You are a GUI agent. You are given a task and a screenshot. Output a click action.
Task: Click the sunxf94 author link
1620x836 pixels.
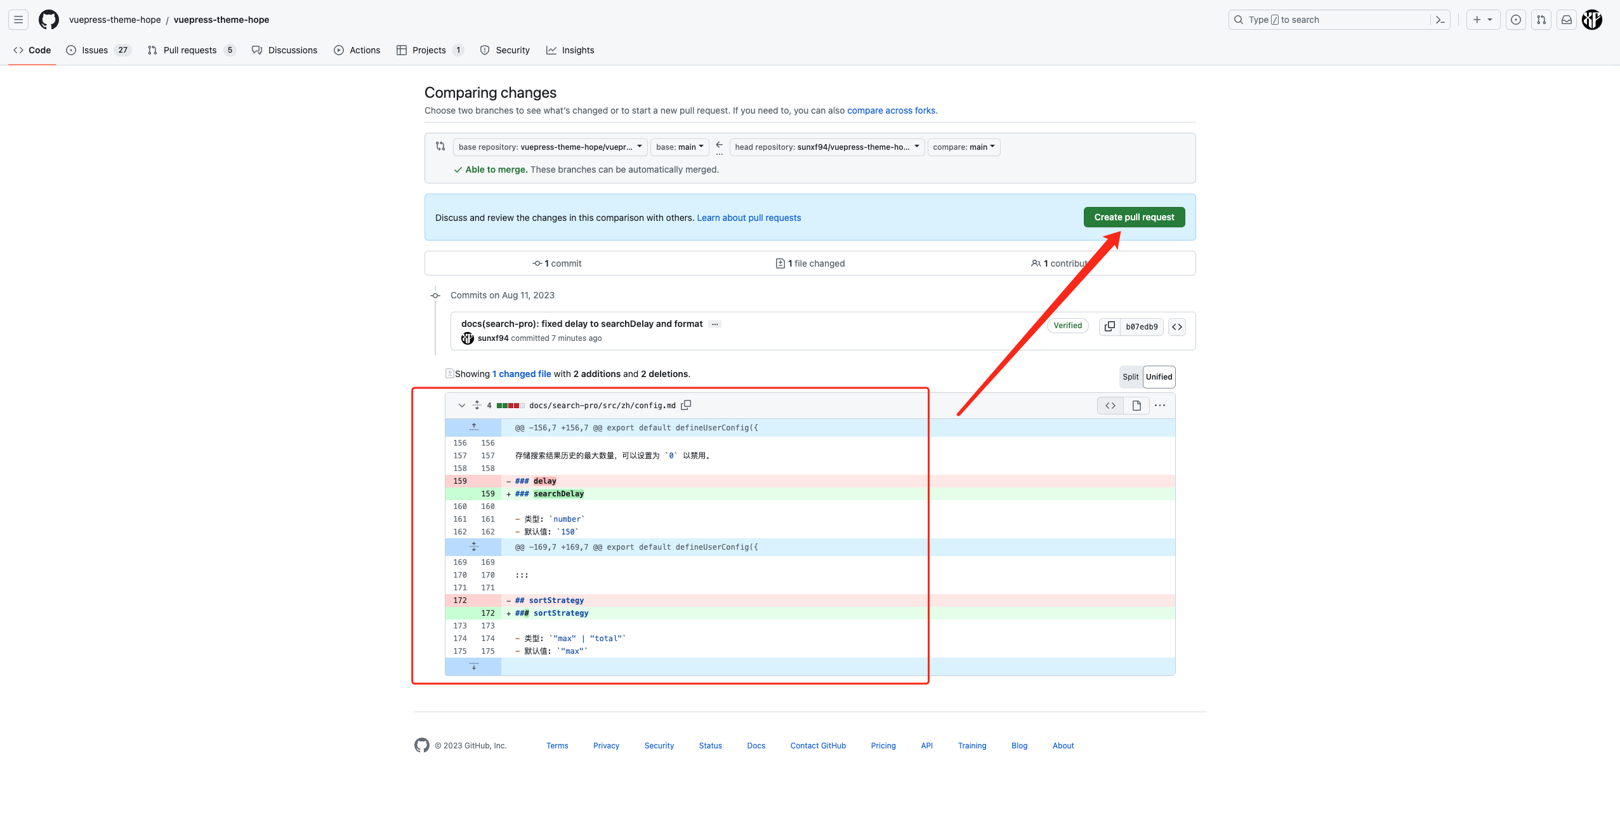[493, 338]
